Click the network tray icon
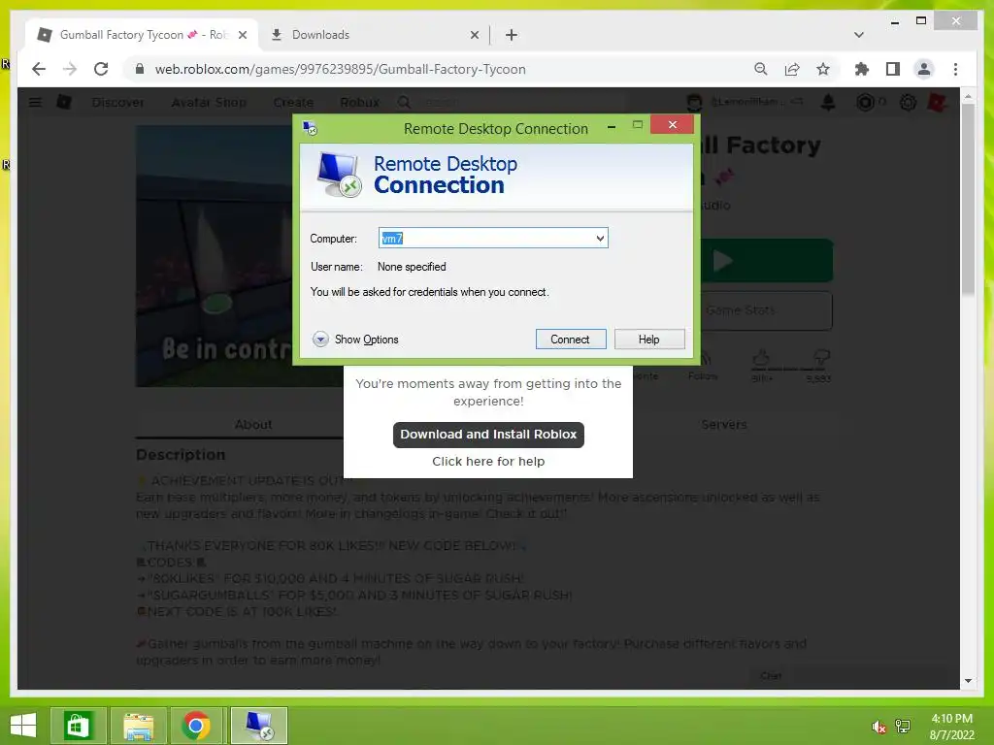The width and height of the screenshot is (994, 745). click(903, 726)
